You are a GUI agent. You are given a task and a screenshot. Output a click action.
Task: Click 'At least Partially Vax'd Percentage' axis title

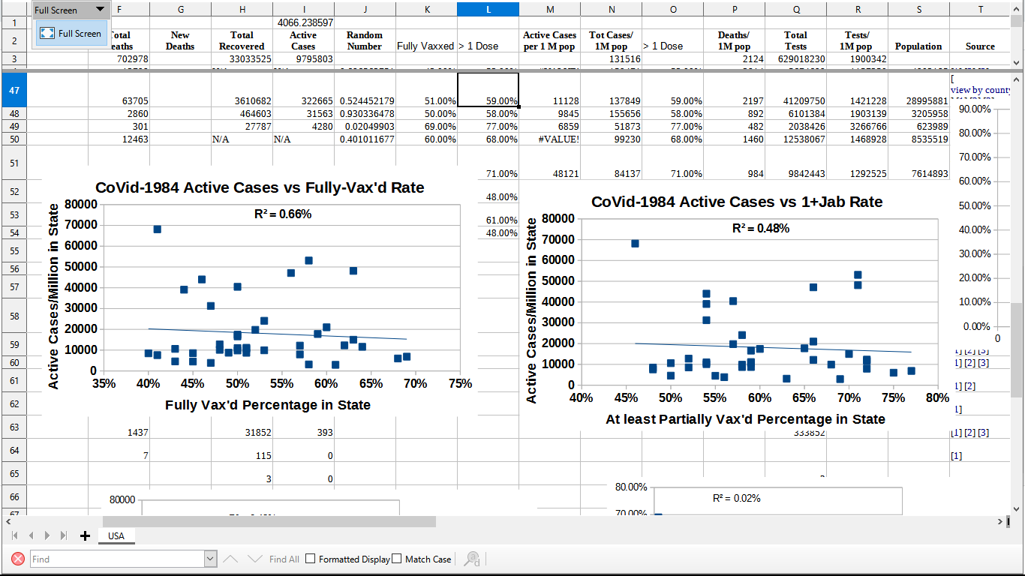click(x=745, y=419)
